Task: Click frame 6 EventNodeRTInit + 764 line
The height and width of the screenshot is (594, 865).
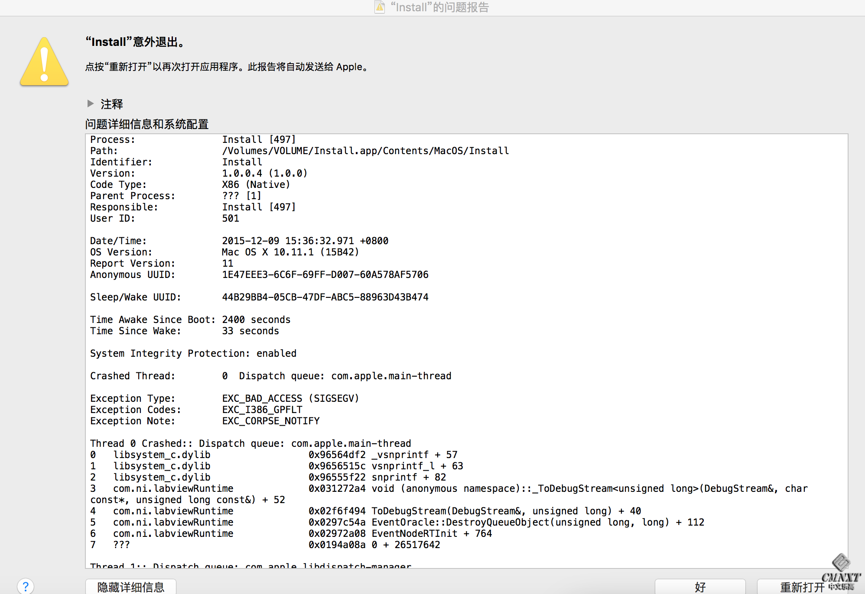Action: pyautogui.click(x=291, y=533)
